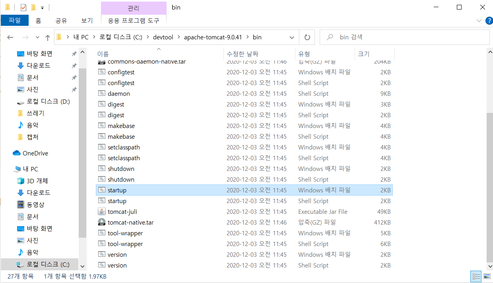
Task: Go forward with the right arrow button
Action: (25, 37)
